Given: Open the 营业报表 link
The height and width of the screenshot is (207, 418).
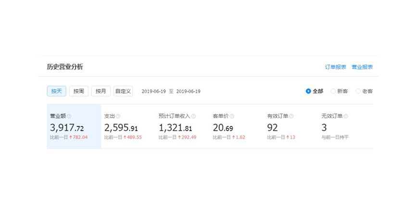Looking at the screenshot, I should pos(362,67).
